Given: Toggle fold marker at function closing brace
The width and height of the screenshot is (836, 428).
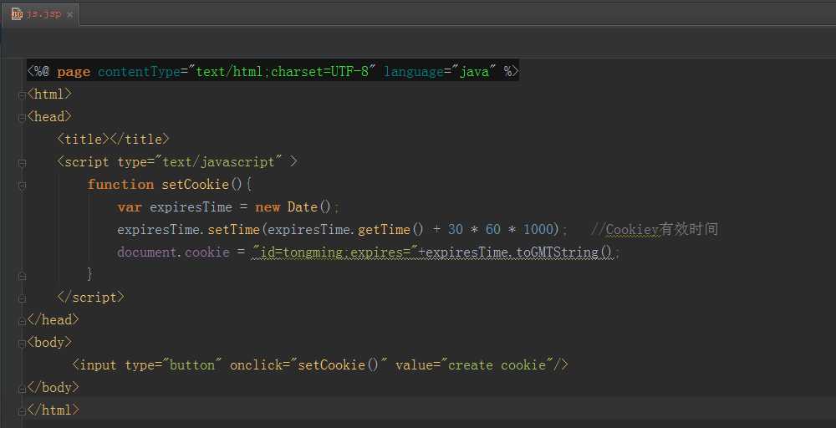Looking at the screenshot, I should point(22,276).
